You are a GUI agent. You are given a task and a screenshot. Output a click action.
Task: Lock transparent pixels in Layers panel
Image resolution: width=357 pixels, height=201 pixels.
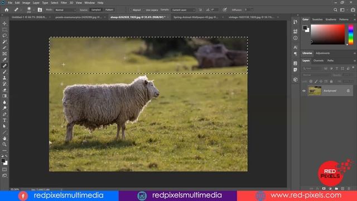click(x=311, y=82)
